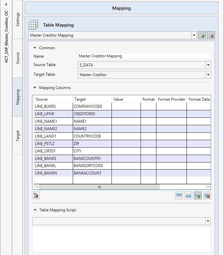Switch to the Source tab
The height and width of the screenshot is (255, 223).
click(x=18, y=58)
